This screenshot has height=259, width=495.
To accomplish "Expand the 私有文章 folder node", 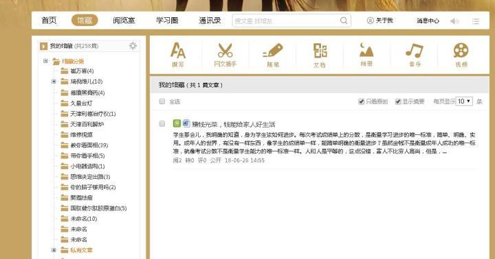I will [54, 250].
